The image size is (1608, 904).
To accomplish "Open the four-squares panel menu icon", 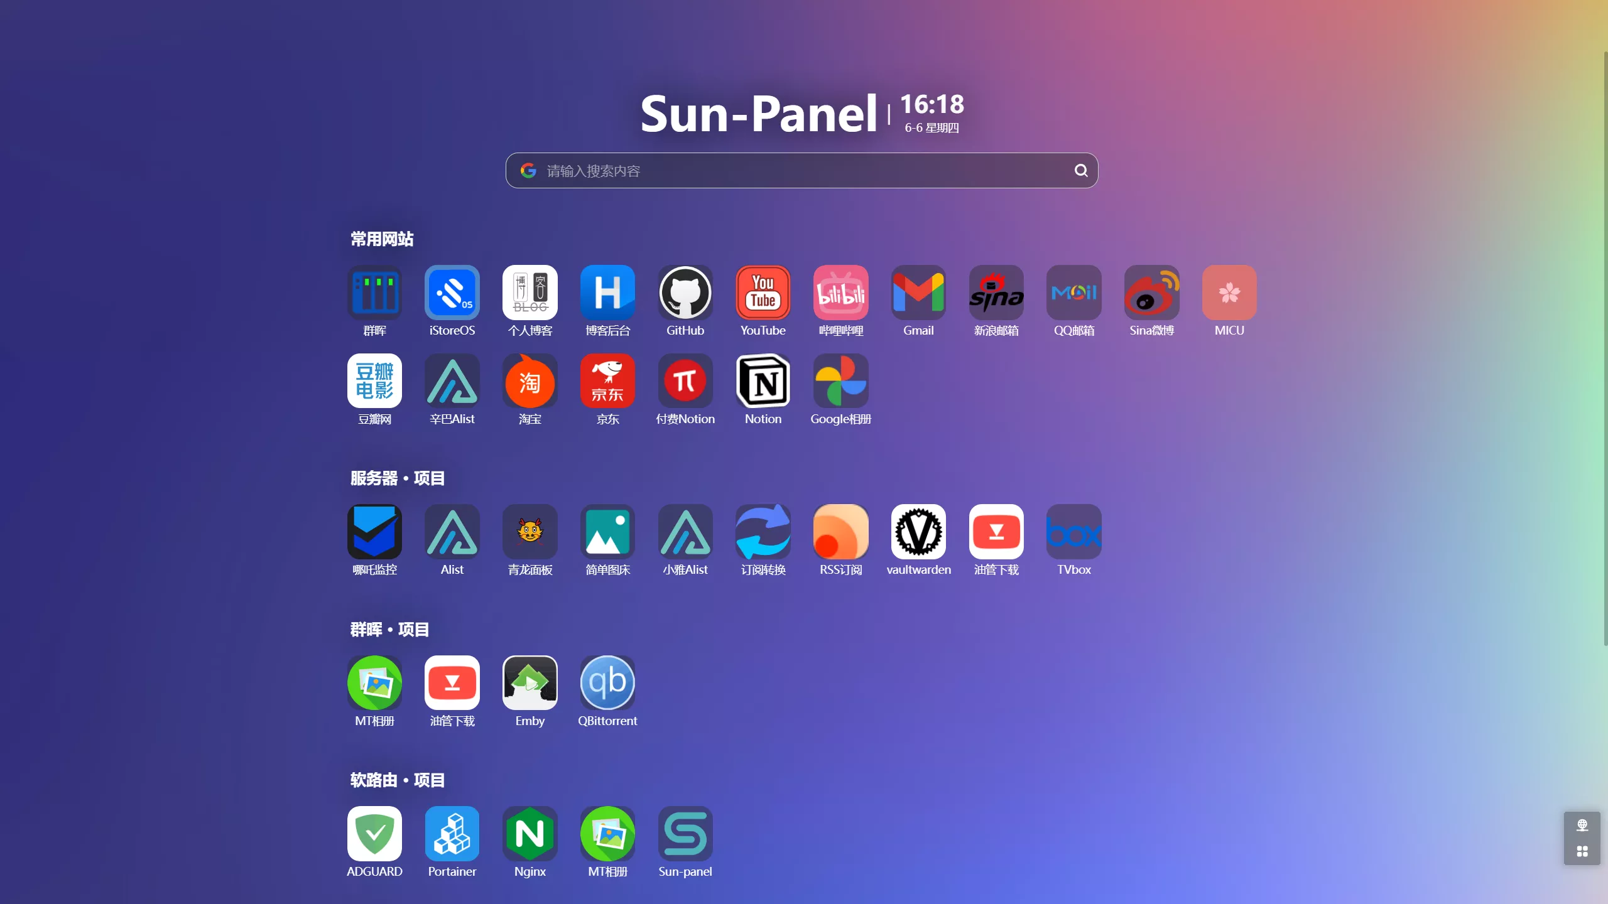I will click(x=1582, y=851).
